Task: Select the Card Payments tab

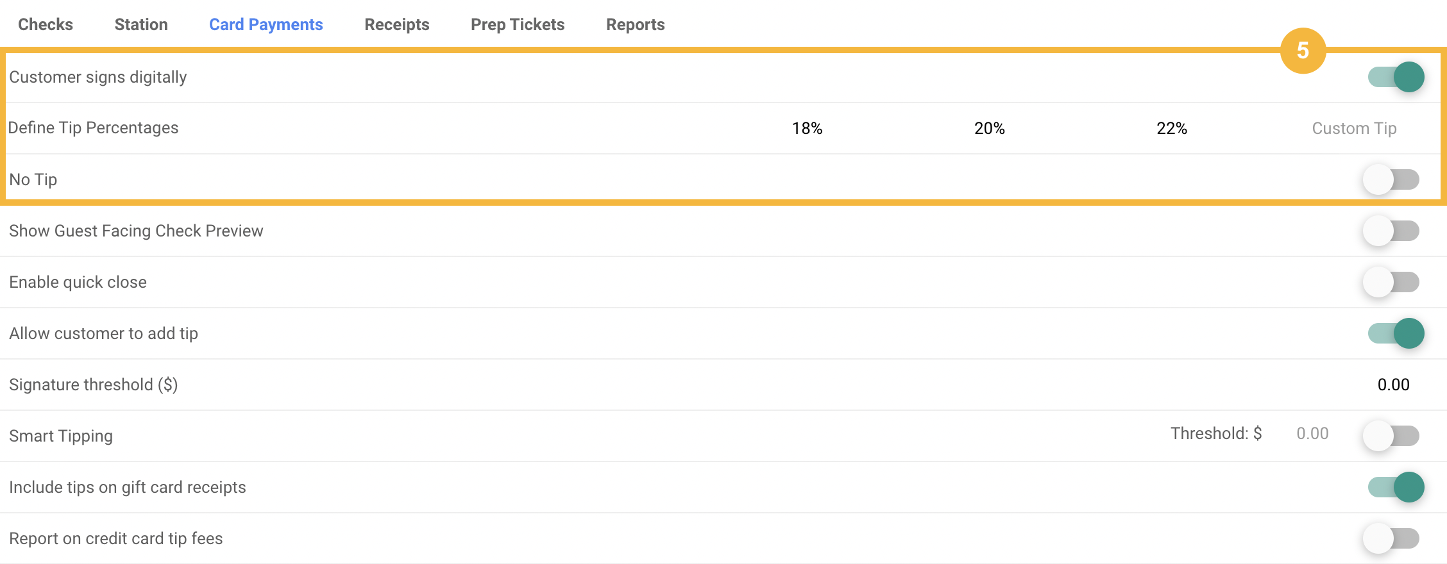Action: point(266,24)
